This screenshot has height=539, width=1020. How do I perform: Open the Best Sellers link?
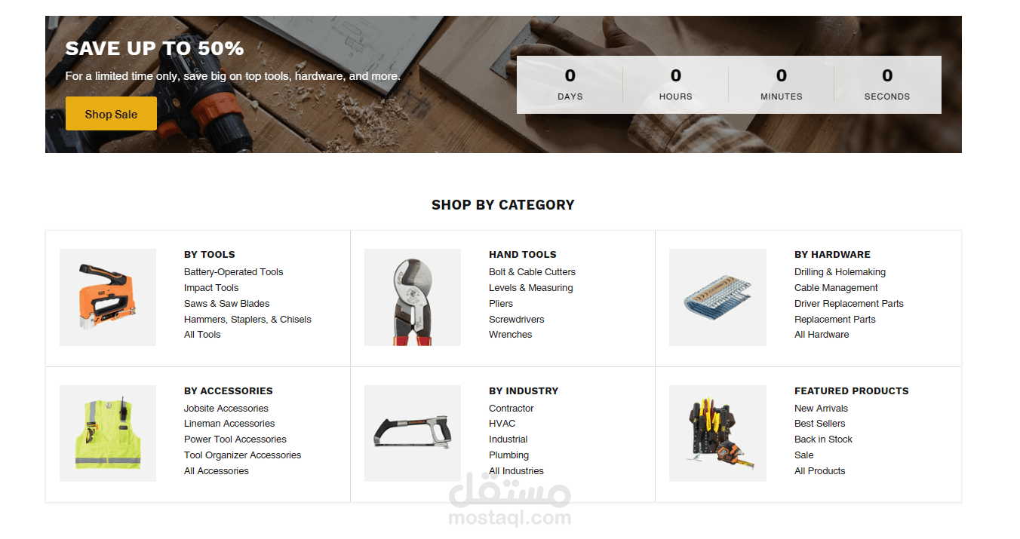[x=819, y=424]
